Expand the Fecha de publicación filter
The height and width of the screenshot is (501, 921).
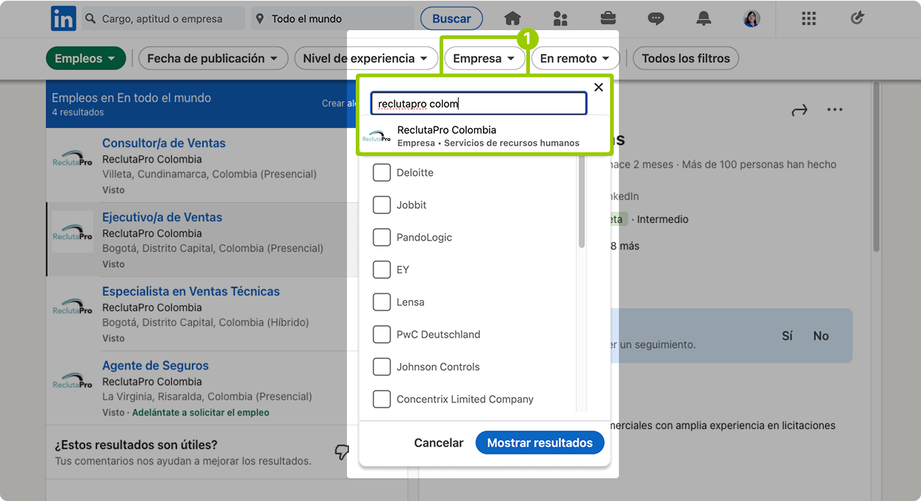tap(212, 59)
